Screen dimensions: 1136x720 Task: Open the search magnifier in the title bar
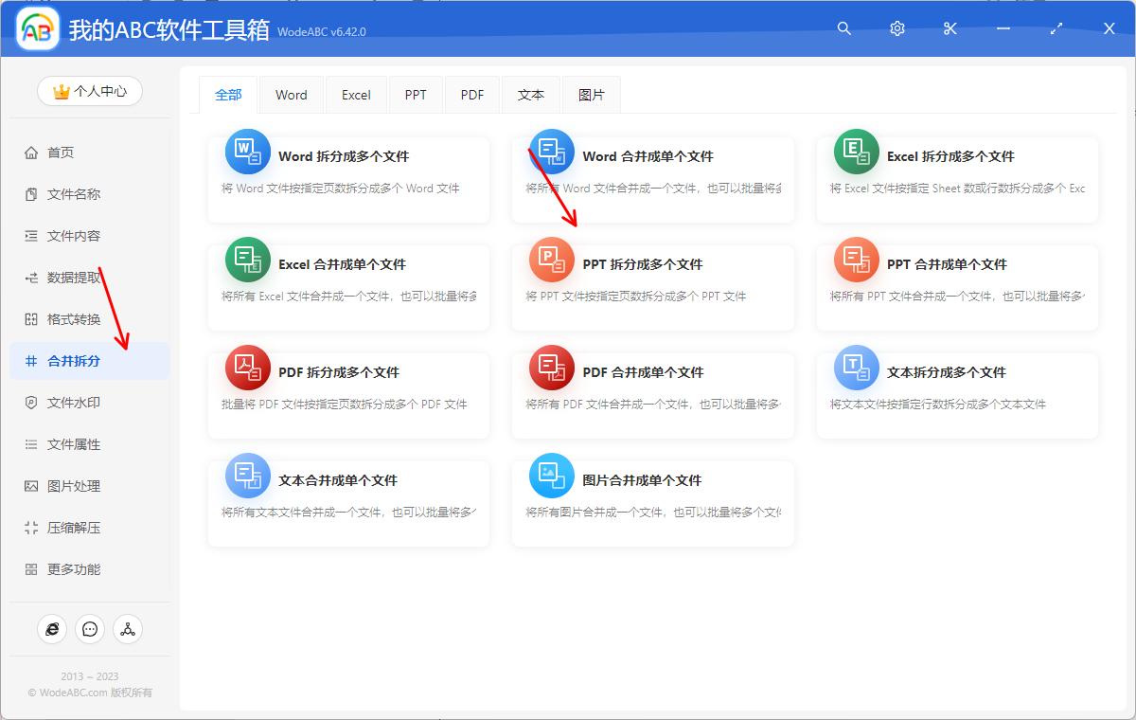pos(843,28)
